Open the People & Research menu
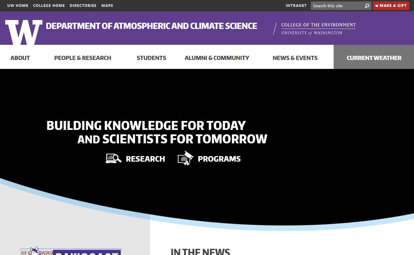Screen dimensions: 414x255 pyautogui.click(x=83, y=58)
